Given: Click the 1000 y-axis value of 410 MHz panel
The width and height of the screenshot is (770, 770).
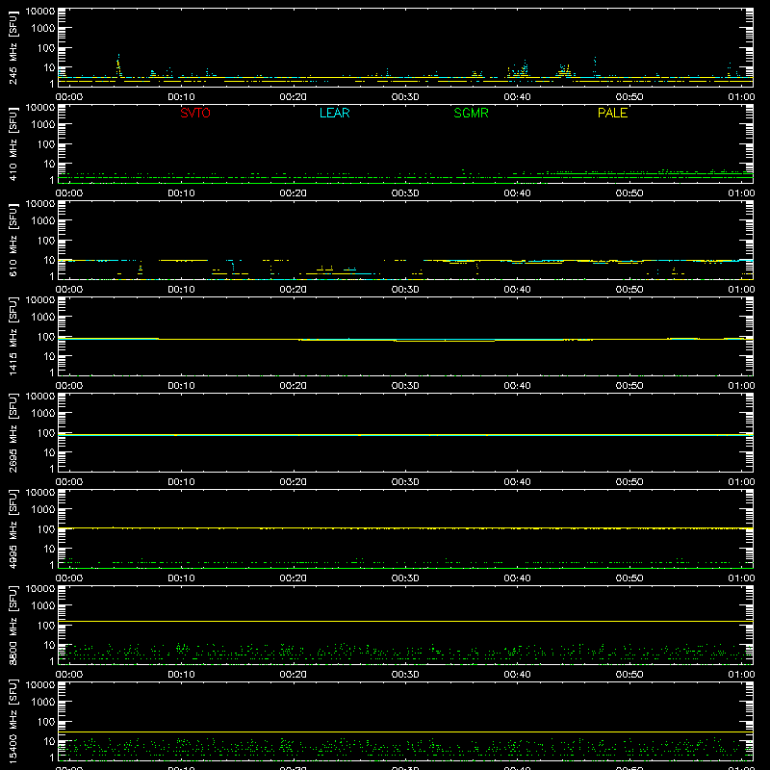Looking at the screenshot, I should [43, 125].
